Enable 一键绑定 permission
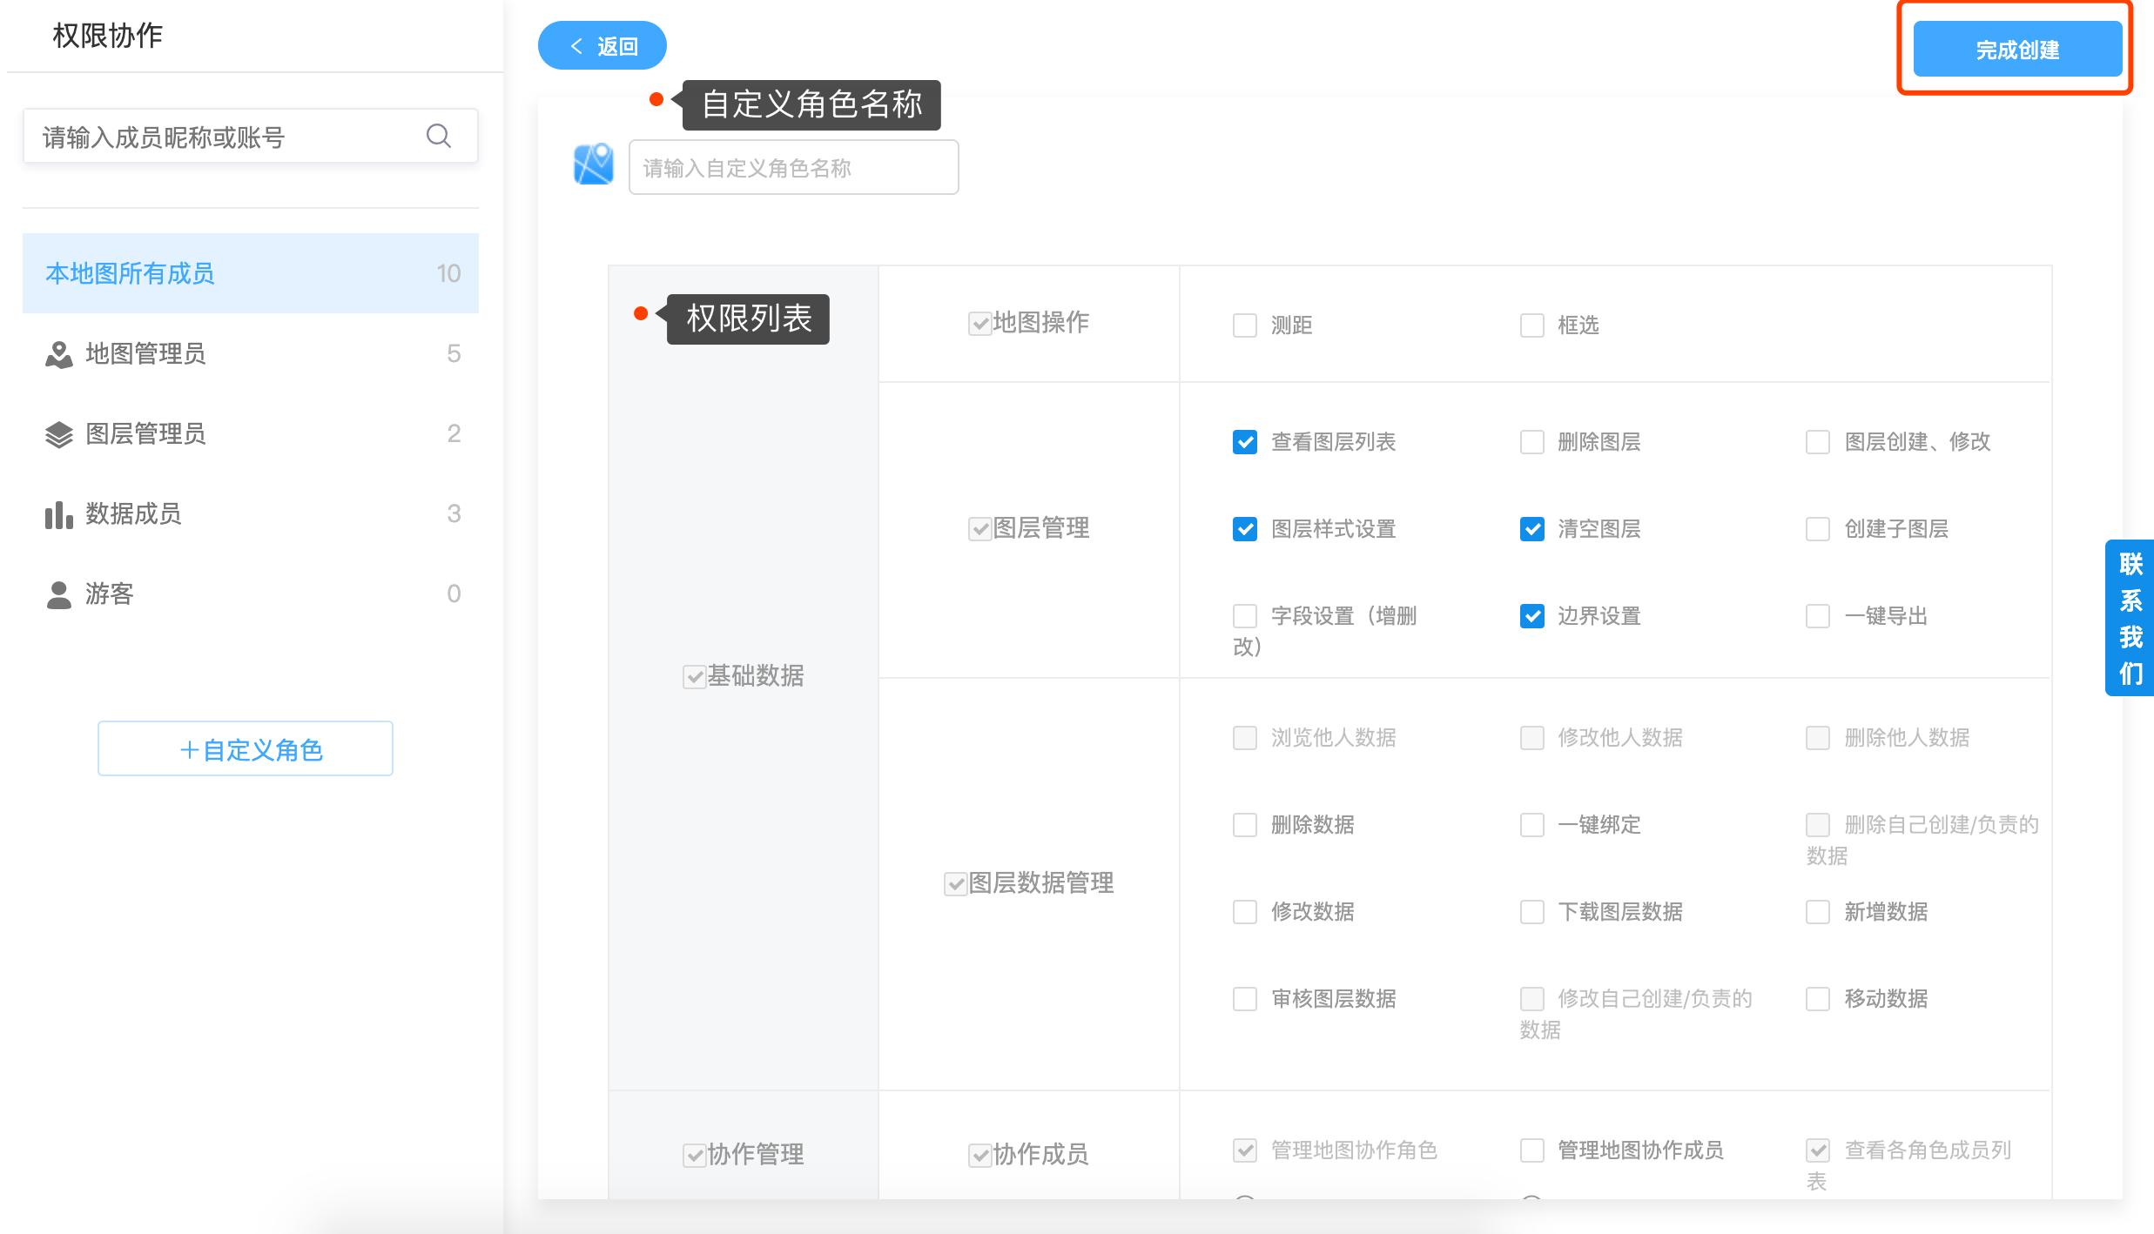Image resolution: width=2154 pixels, height=1234 pixels. [x=1532, y=825]
